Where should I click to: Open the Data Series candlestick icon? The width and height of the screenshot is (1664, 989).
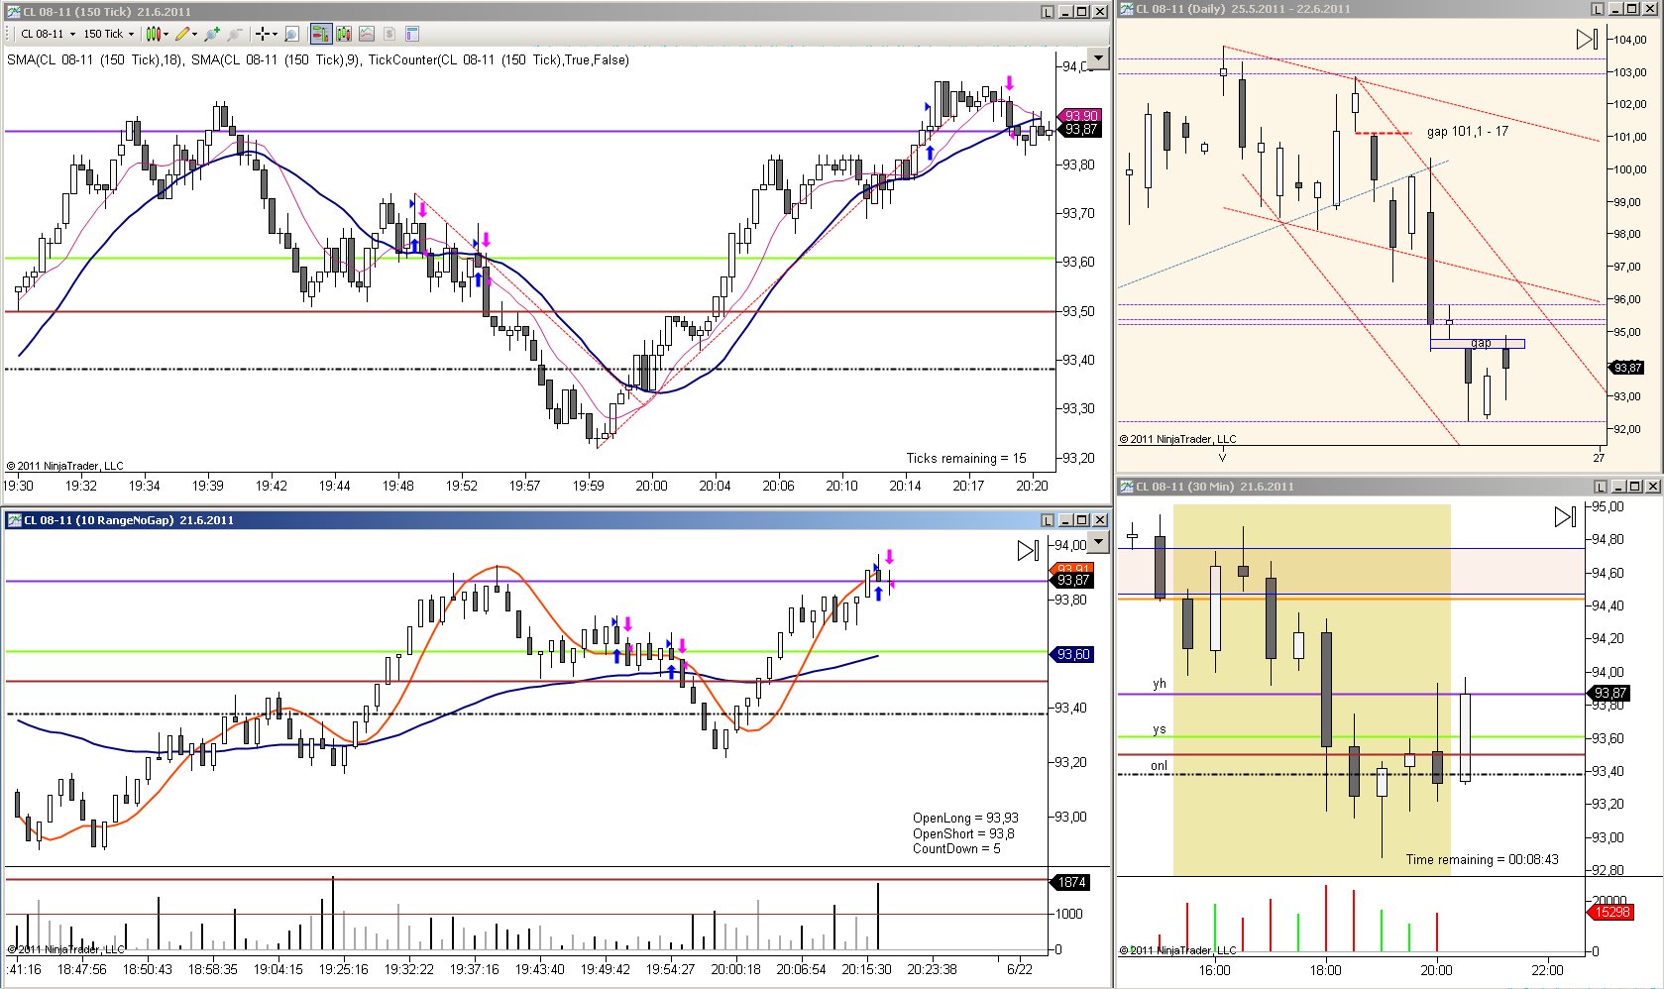click(344, 34)
